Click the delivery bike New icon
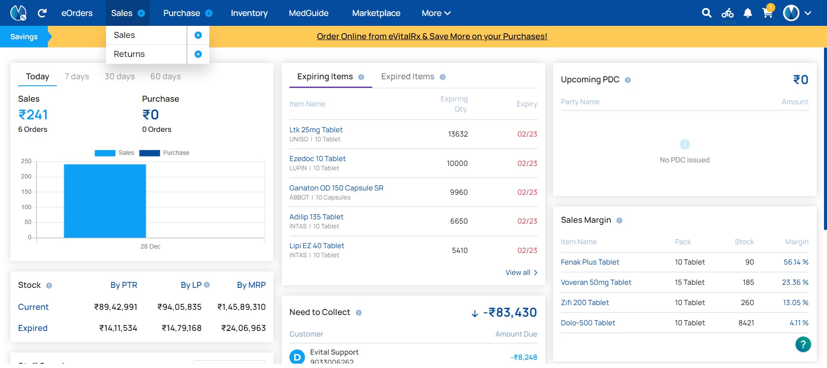The height and width of the screenshot is (368, 827). pos(728,15)
